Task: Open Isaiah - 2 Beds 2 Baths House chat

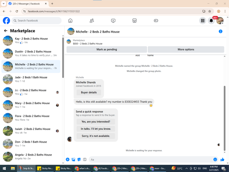Action: coord(31,131)
